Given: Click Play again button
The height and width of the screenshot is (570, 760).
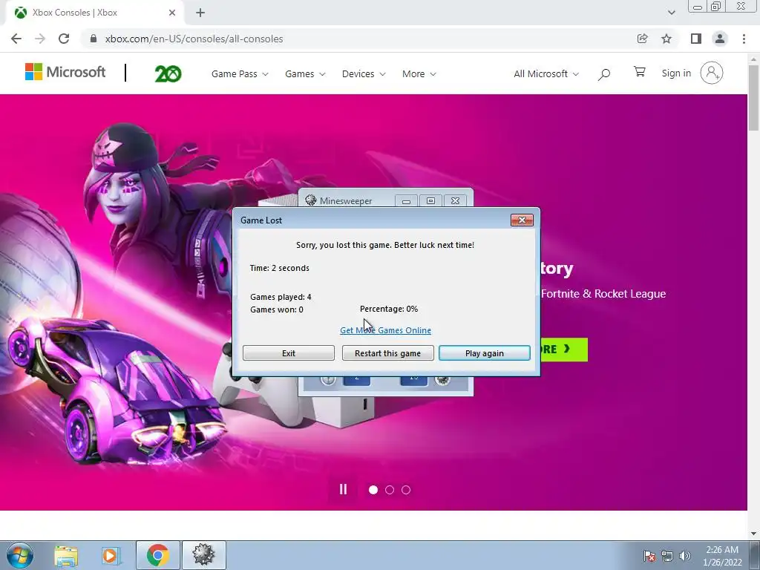Looking at the screenshot, I should pos(484,353).
